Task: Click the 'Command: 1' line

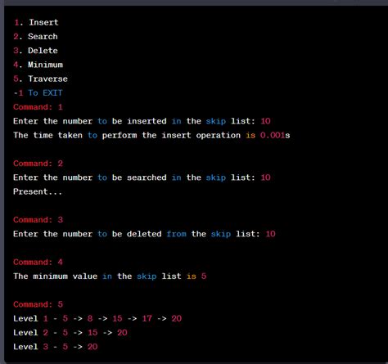Action: tap(38, 107)
